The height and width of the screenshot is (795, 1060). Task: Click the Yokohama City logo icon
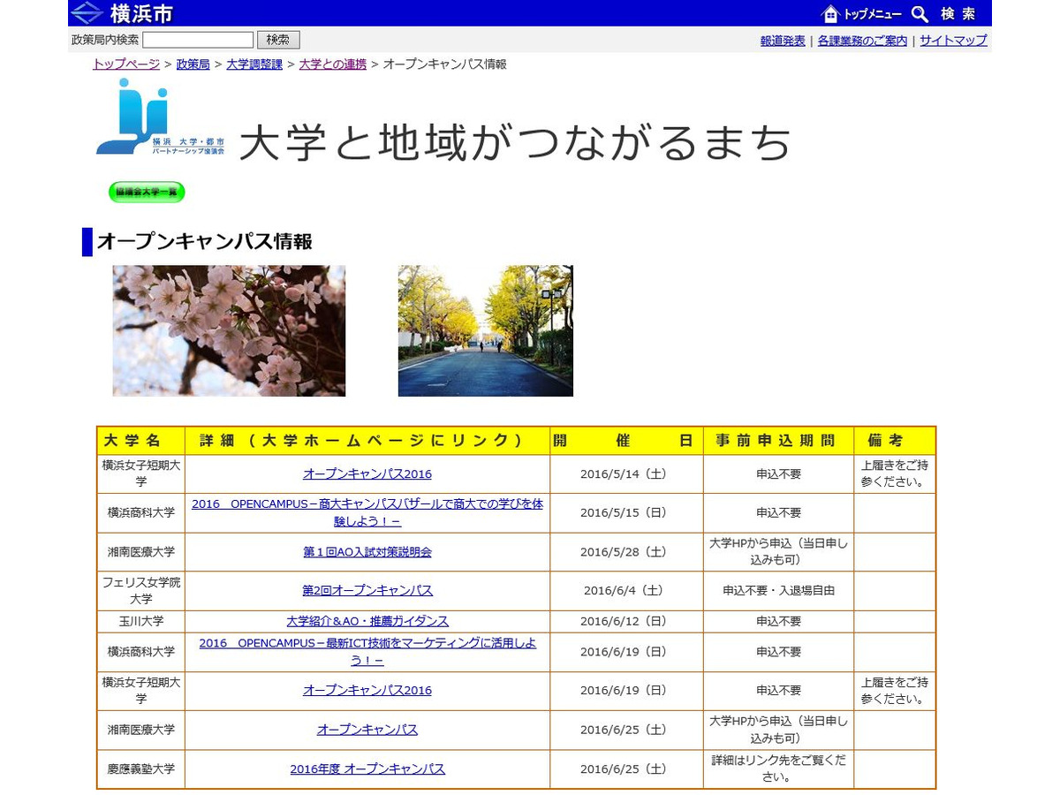(x=87, y=13)
